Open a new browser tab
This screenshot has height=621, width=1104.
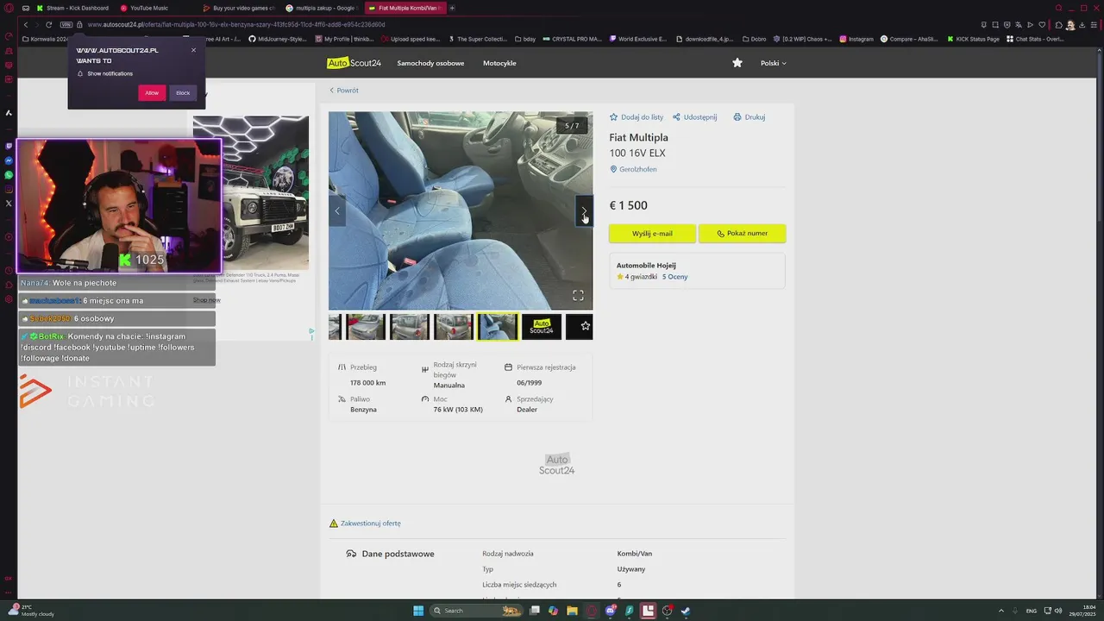point(452,8)
